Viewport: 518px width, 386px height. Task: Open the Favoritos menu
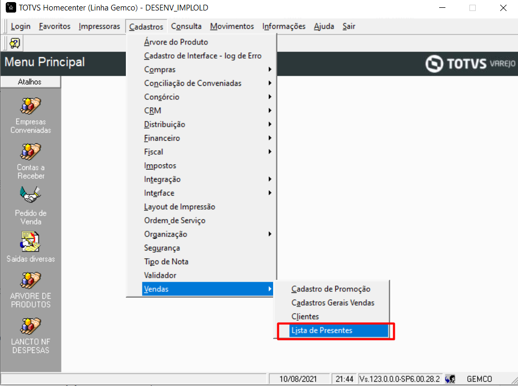tap(54, 27)
